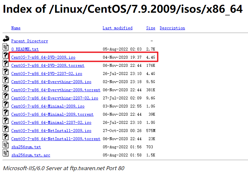Go to Parent Directory link

[x=30, y=41]
